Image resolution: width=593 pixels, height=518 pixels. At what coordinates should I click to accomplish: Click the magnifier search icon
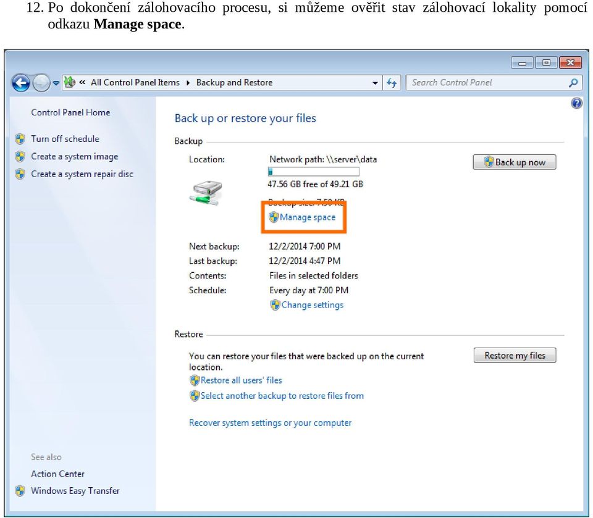(573, 83)
